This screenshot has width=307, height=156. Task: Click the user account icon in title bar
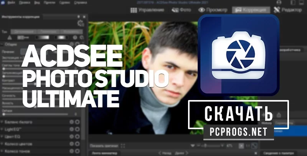point(279,3)
